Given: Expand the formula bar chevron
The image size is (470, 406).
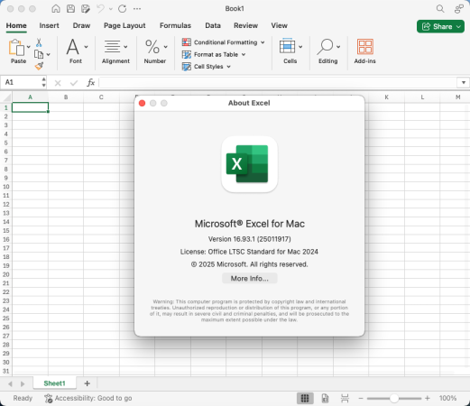Looking at the screenshot, I should click(464, 82).
